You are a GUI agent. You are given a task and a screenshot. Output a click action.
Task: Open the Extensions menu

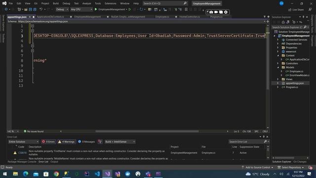pyautogui.click(x=111, y=3)
